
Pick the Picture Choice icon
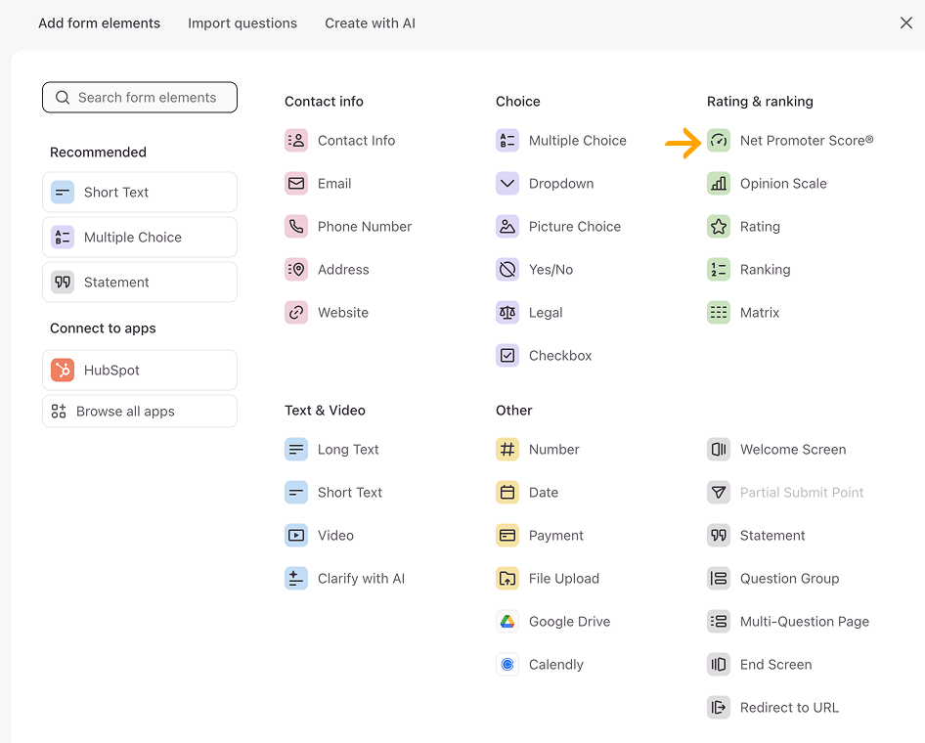click(507, 227)
